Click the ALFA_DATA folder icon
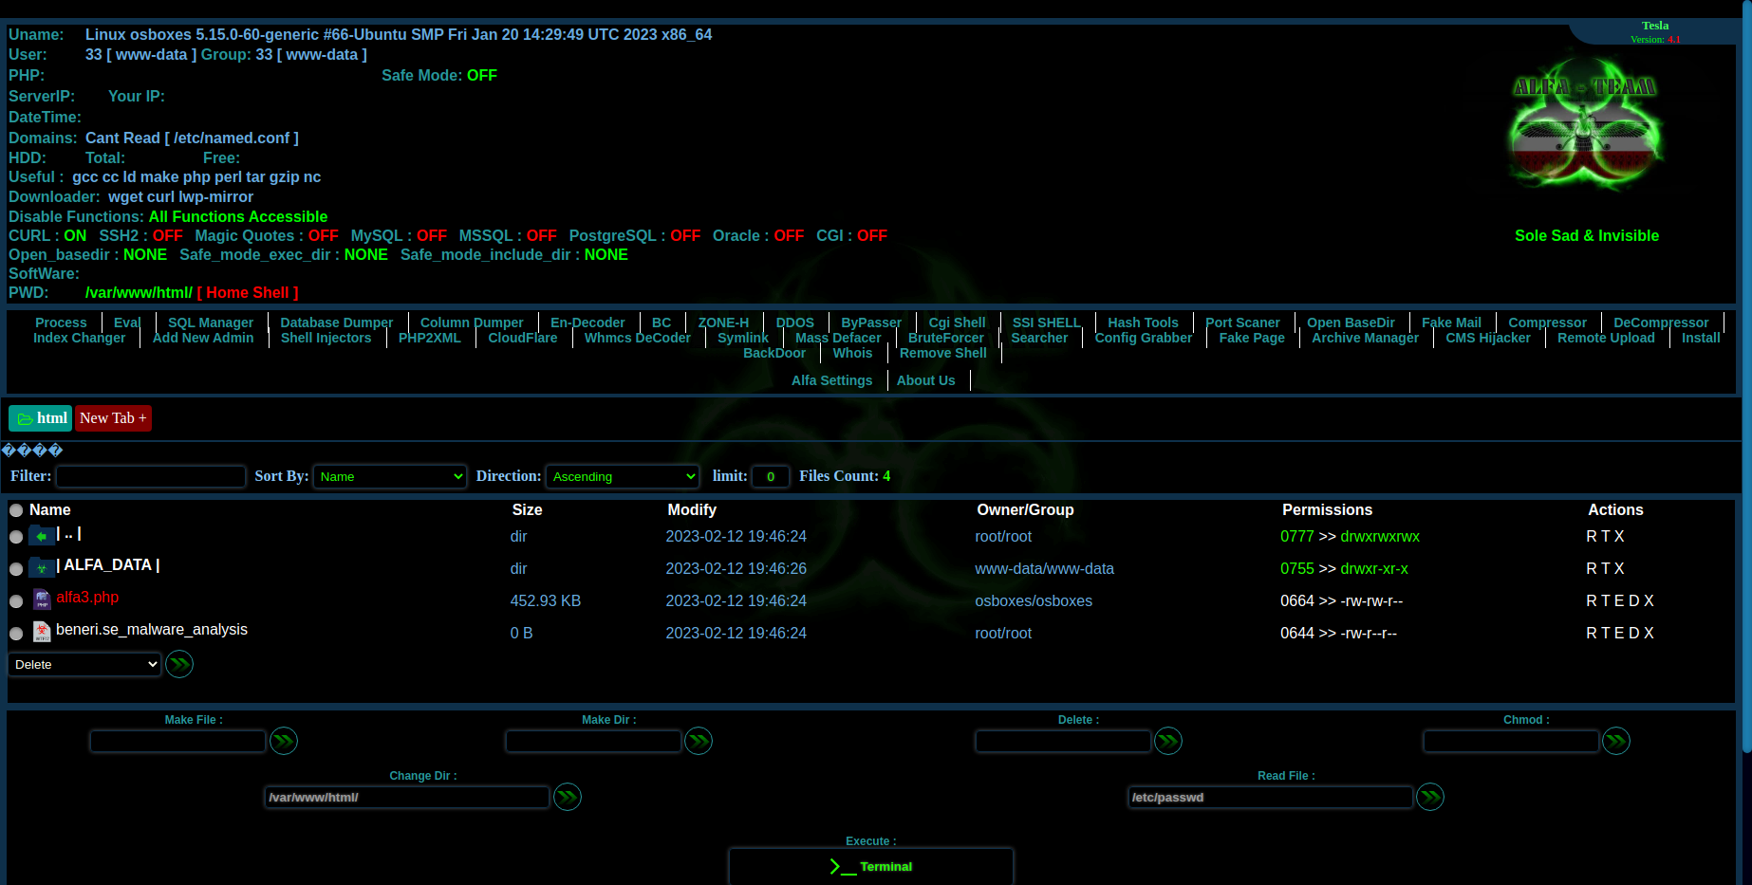The height and width of the screenshot is (885, 1752). [42, 568]
